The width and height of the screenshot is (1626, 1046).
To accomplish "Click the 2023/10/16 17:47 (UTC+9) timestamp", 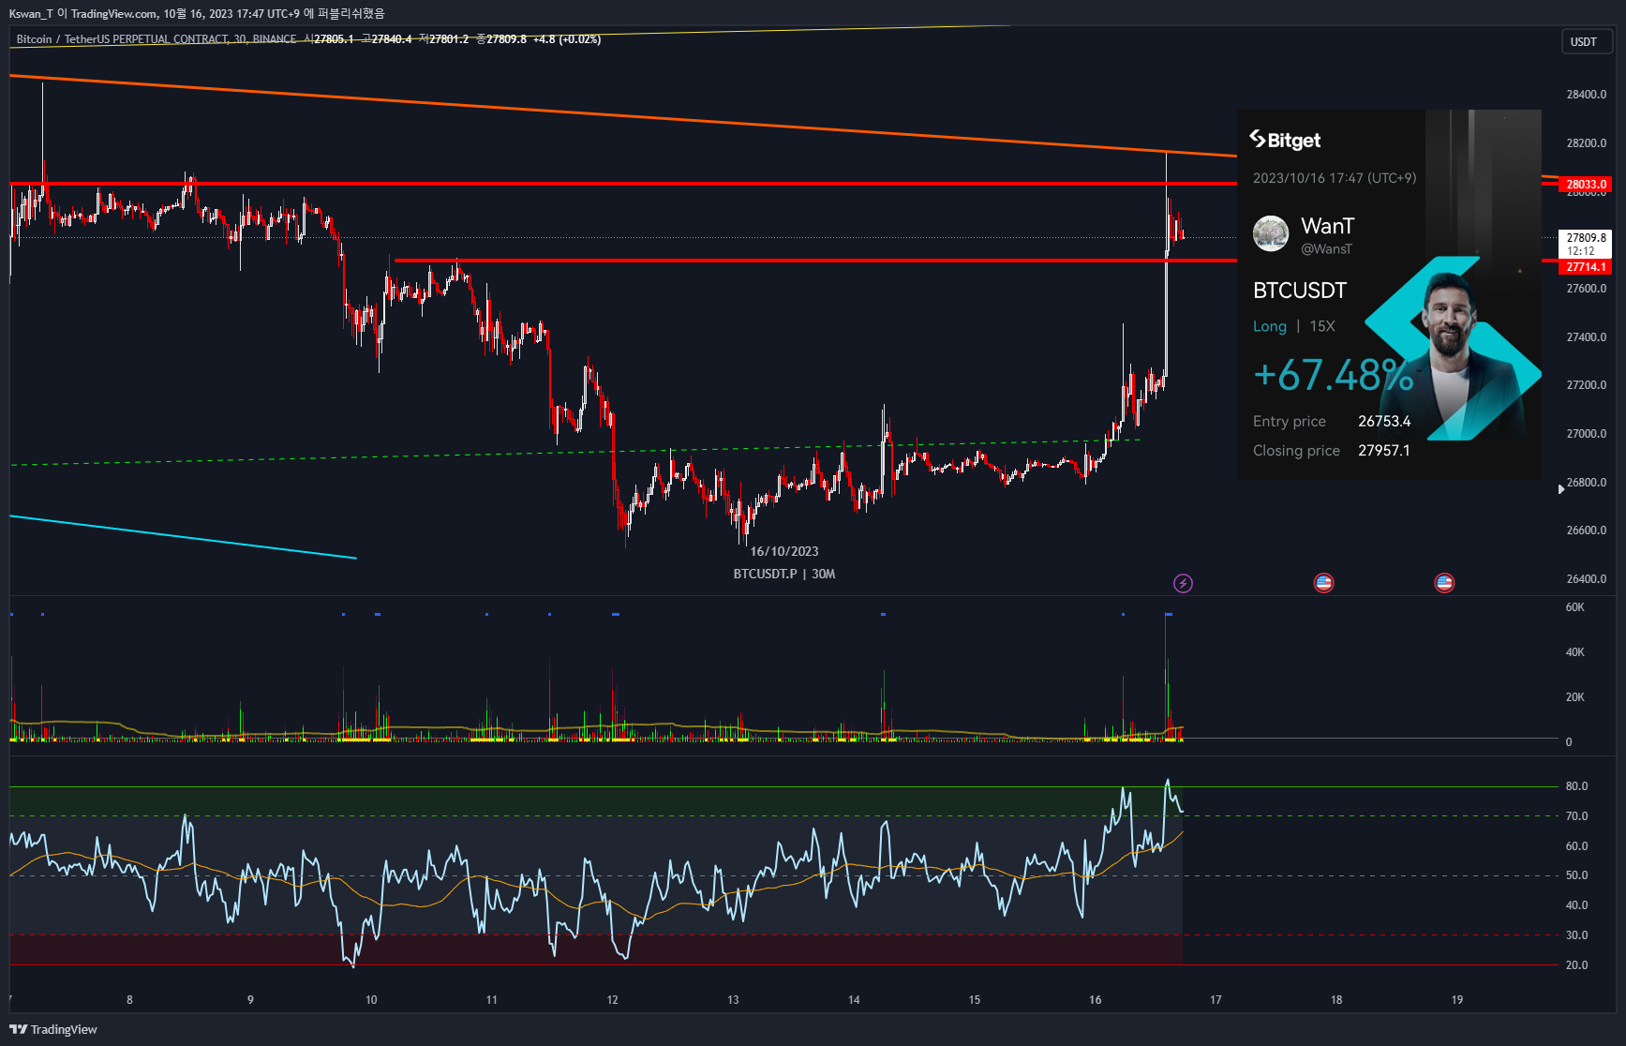I will [1335, 178].
